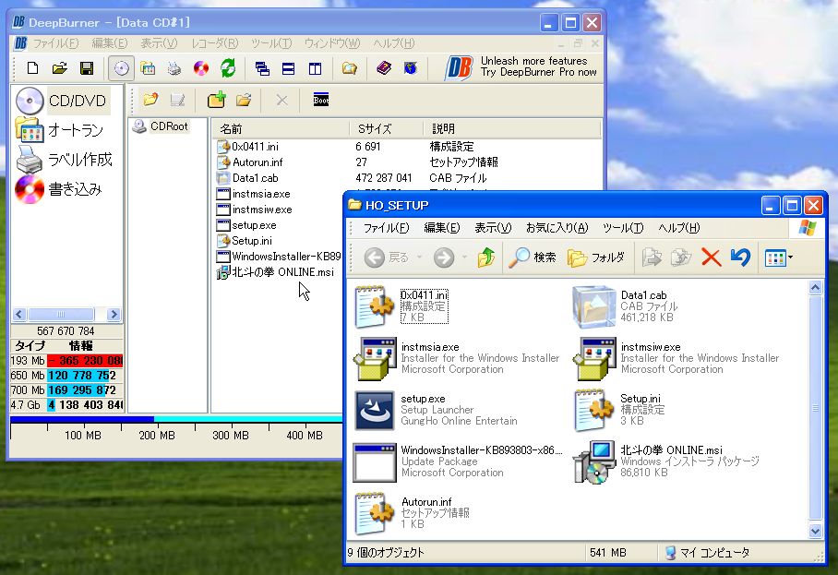Click the DeepBurner sidebar scroll left arrow
The image size is (838, 575).
(19, 314)
